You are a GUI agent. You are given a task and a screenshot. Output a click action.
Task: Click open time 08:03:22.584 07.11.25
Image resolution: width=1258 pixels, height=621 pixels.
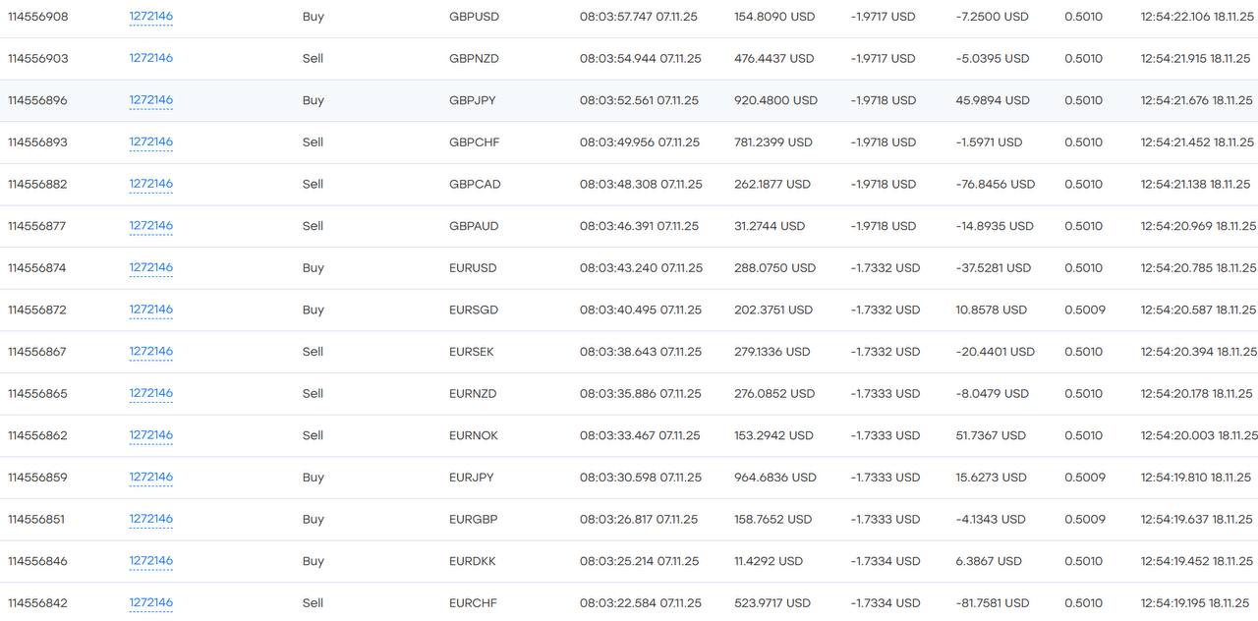(641, 603)
